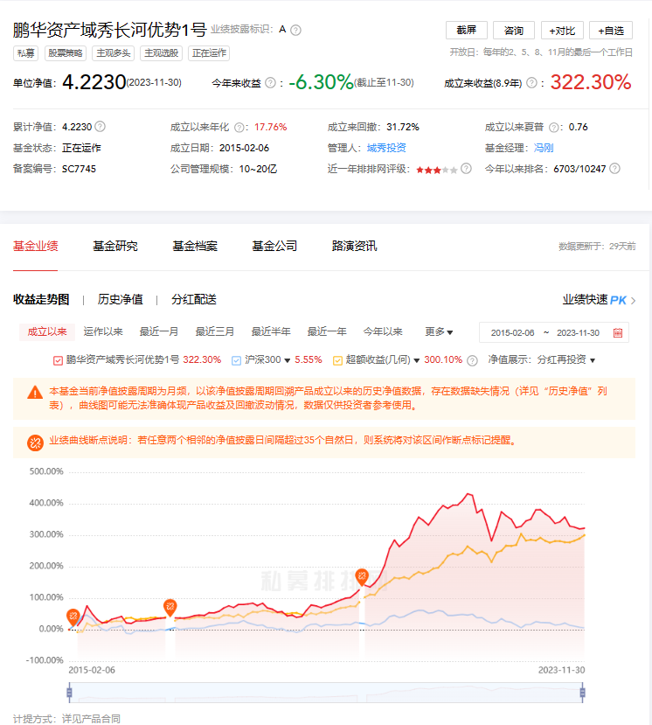Select 运作以来 period filter
The image size is (652, 725).
103,331
